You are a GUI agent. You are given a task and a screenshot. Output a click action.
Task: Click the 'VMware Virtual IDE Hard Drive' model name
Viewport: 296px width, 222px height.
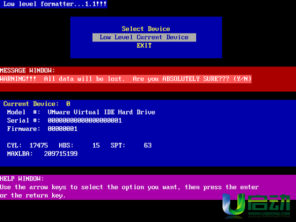[101, 112]
